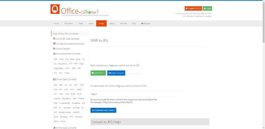Expand More document formats in sidebar

coord(67,73)
